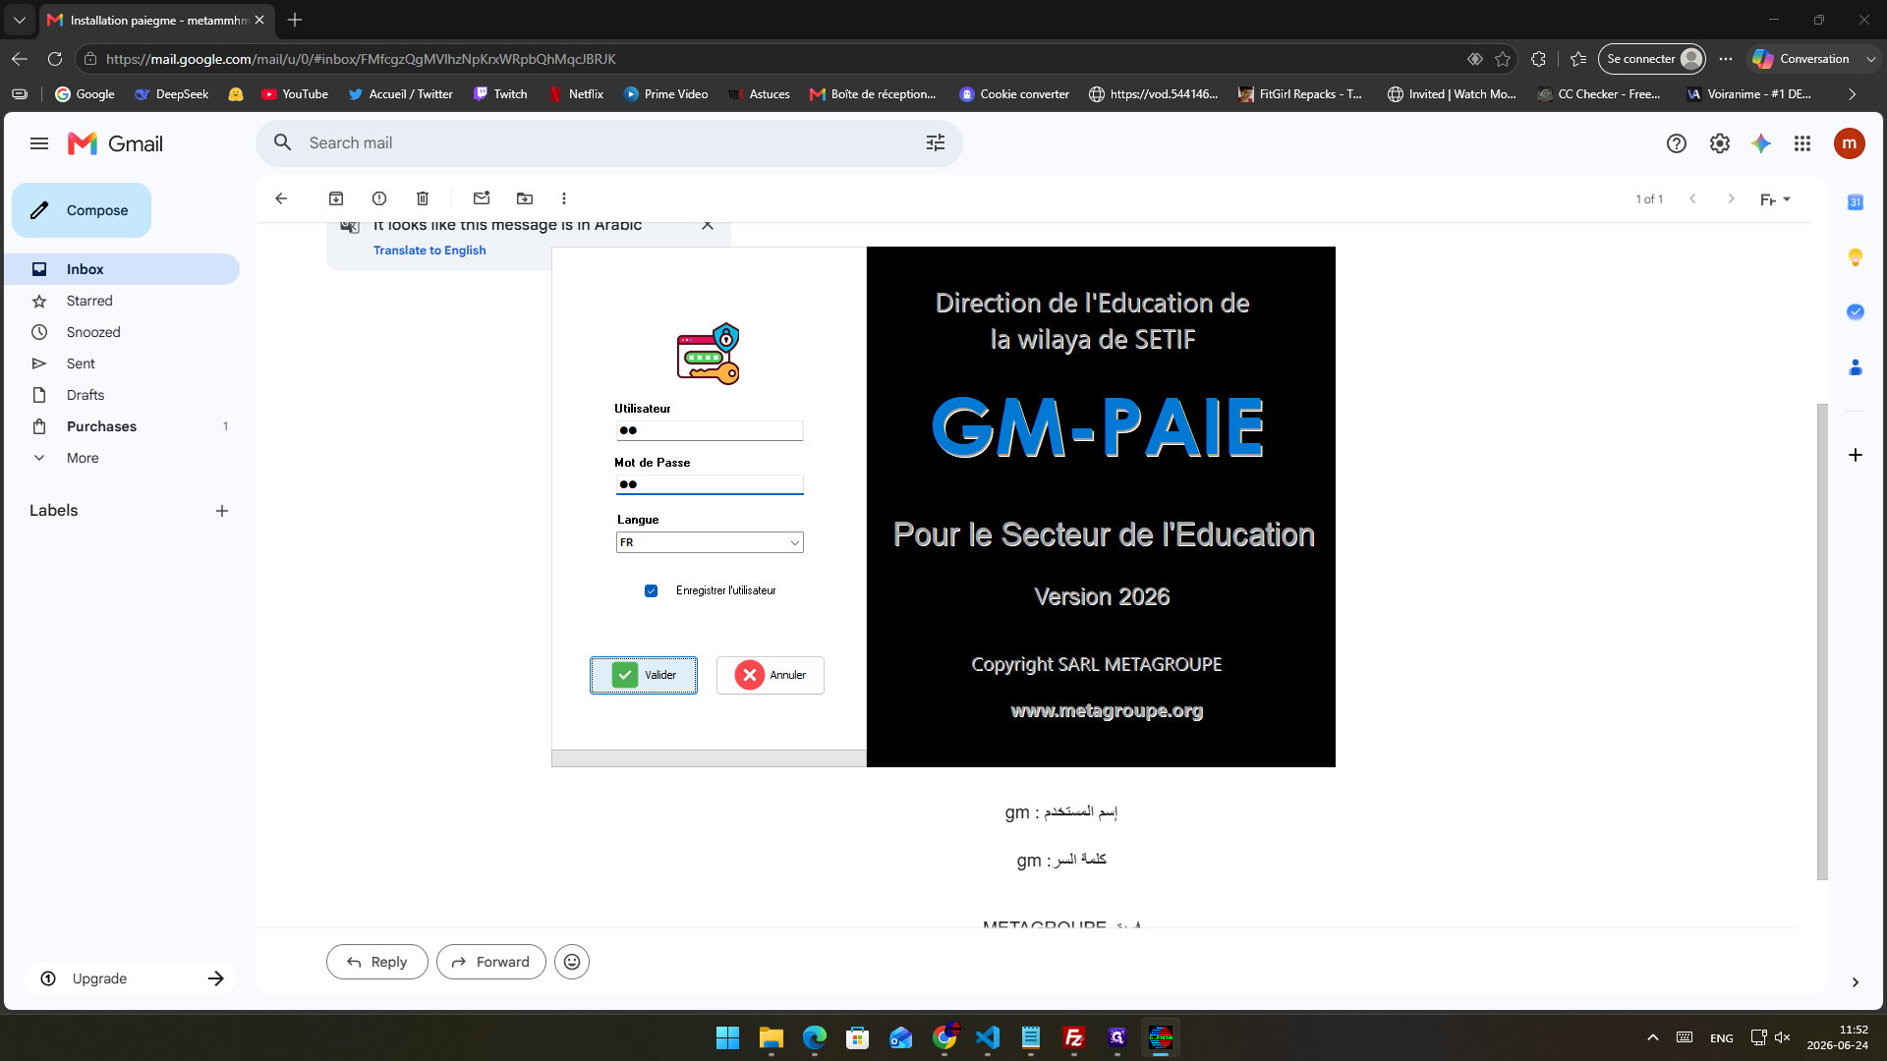Screen dimensions: 1887x1061
Task: Open Netflix bookmark
Action: 576,94
